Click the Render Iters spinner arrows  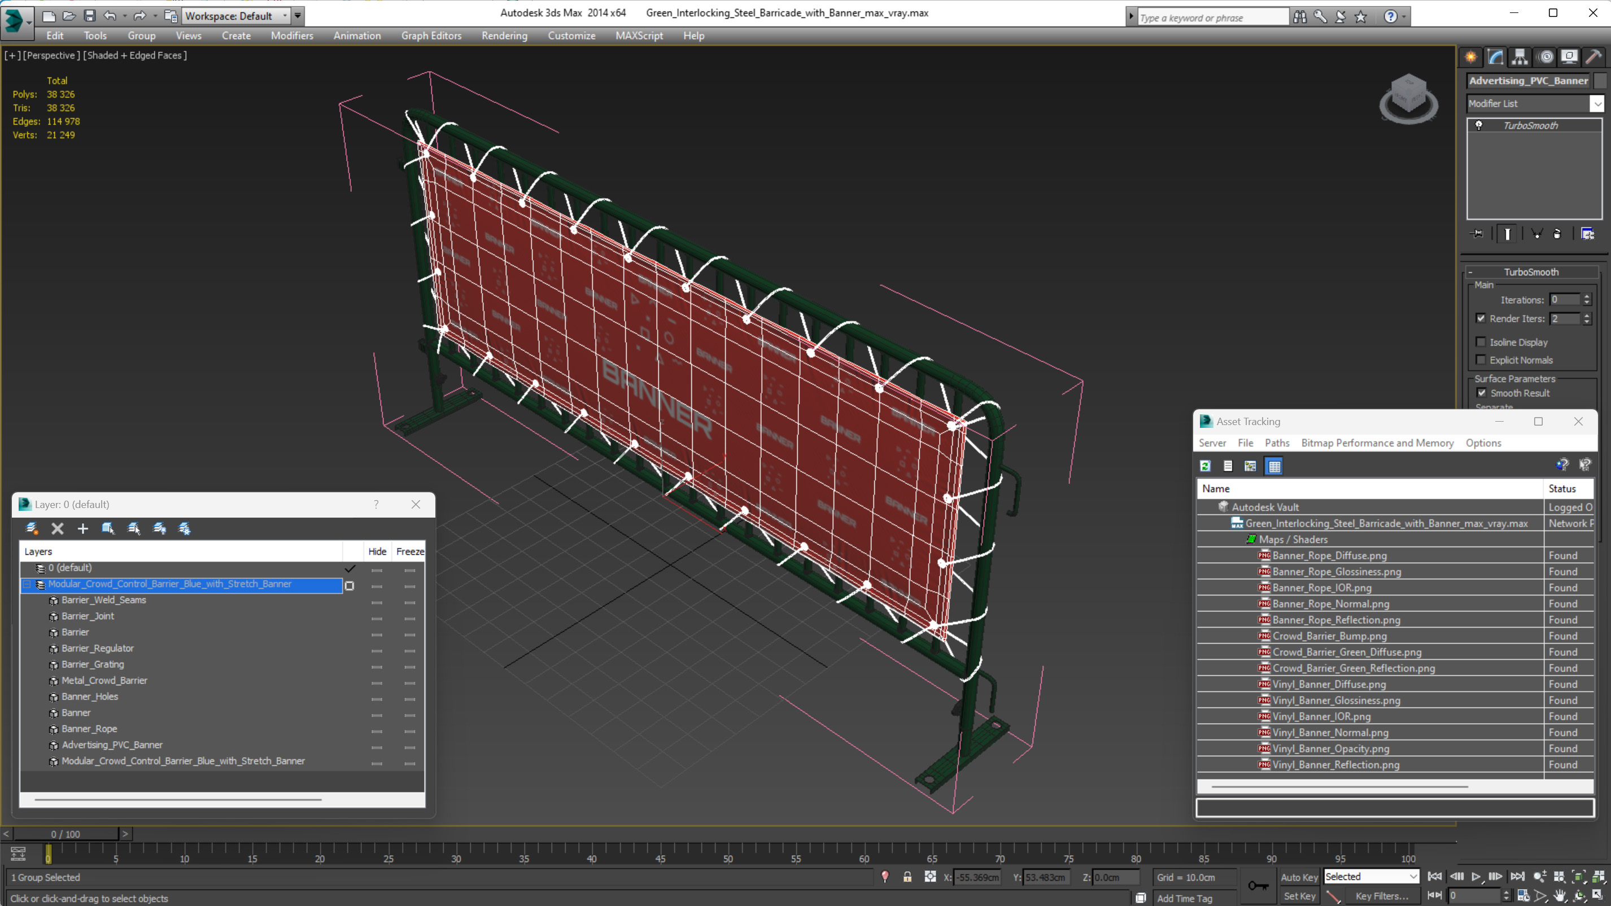[x=1586, y=318]
